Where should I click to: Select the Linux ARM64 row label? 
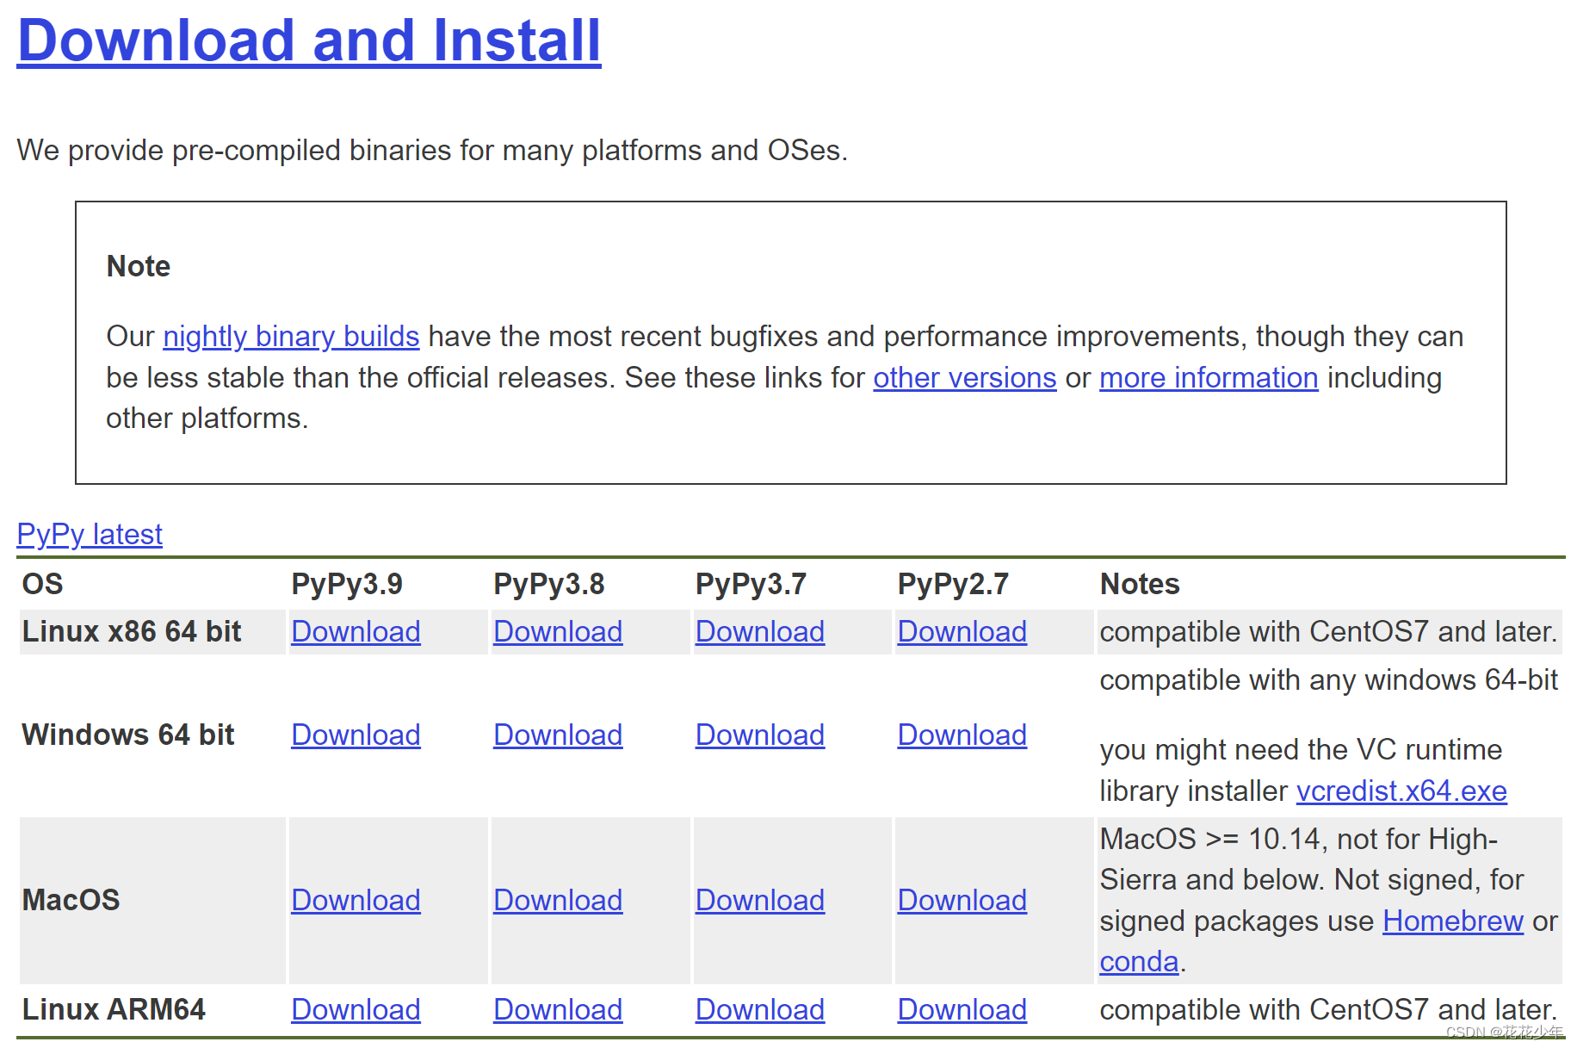tap(114, 1009)
